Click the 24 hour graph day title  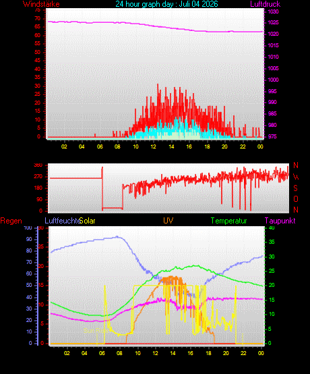point(166,4)
